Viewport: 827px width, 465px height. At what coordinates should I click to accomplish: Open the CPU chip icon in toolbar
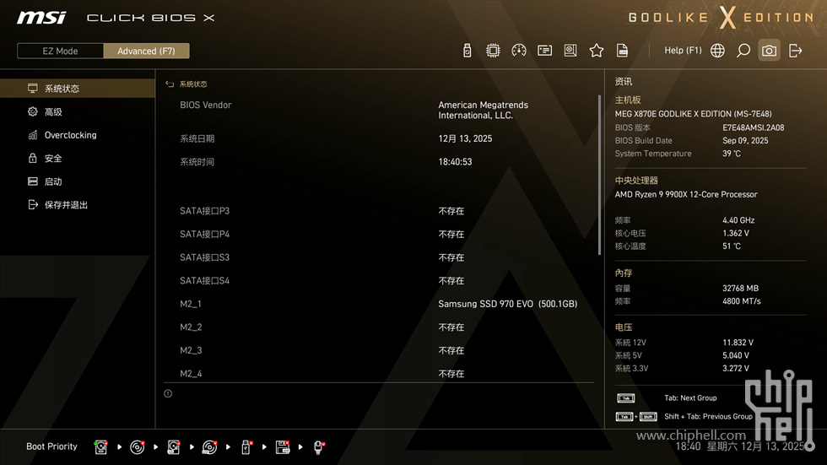point(493,51)
